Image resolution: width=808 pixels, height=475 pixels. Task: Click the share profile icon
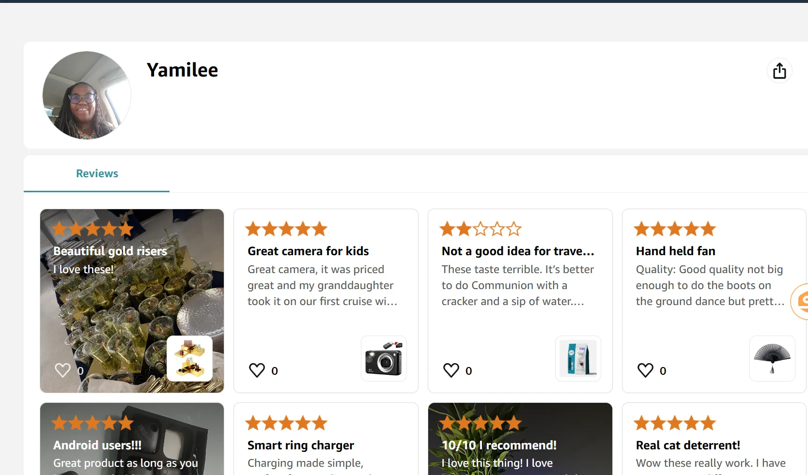[x=779, y=71]
